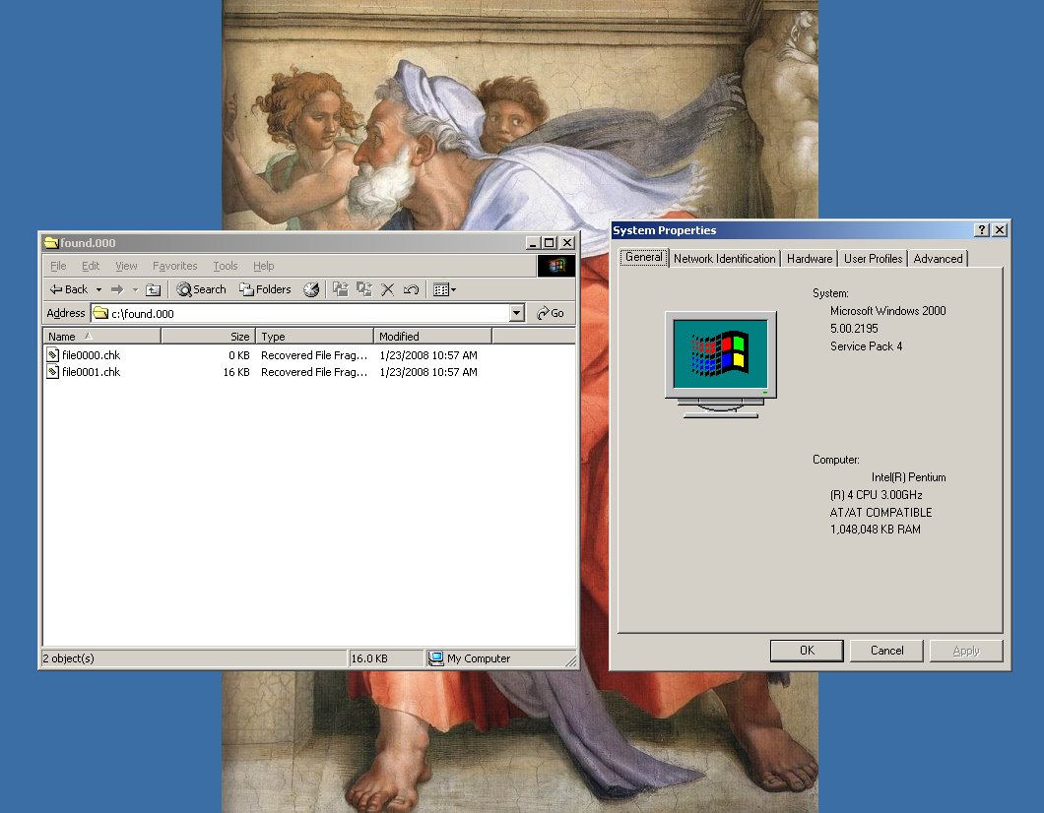Click the Undo toolbar icon

(x=412, y=289)
